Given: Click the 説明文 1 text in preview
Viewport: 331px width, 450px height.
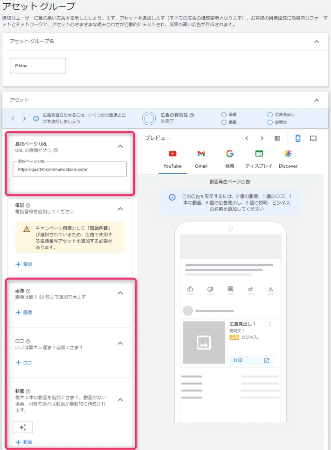Looking at the screenshot, I should click(237, 331).
